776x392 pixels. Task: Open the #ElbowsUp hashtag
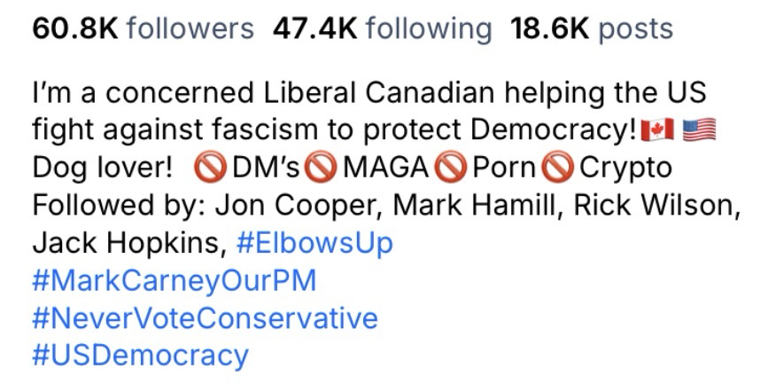[x=314, y=243]
